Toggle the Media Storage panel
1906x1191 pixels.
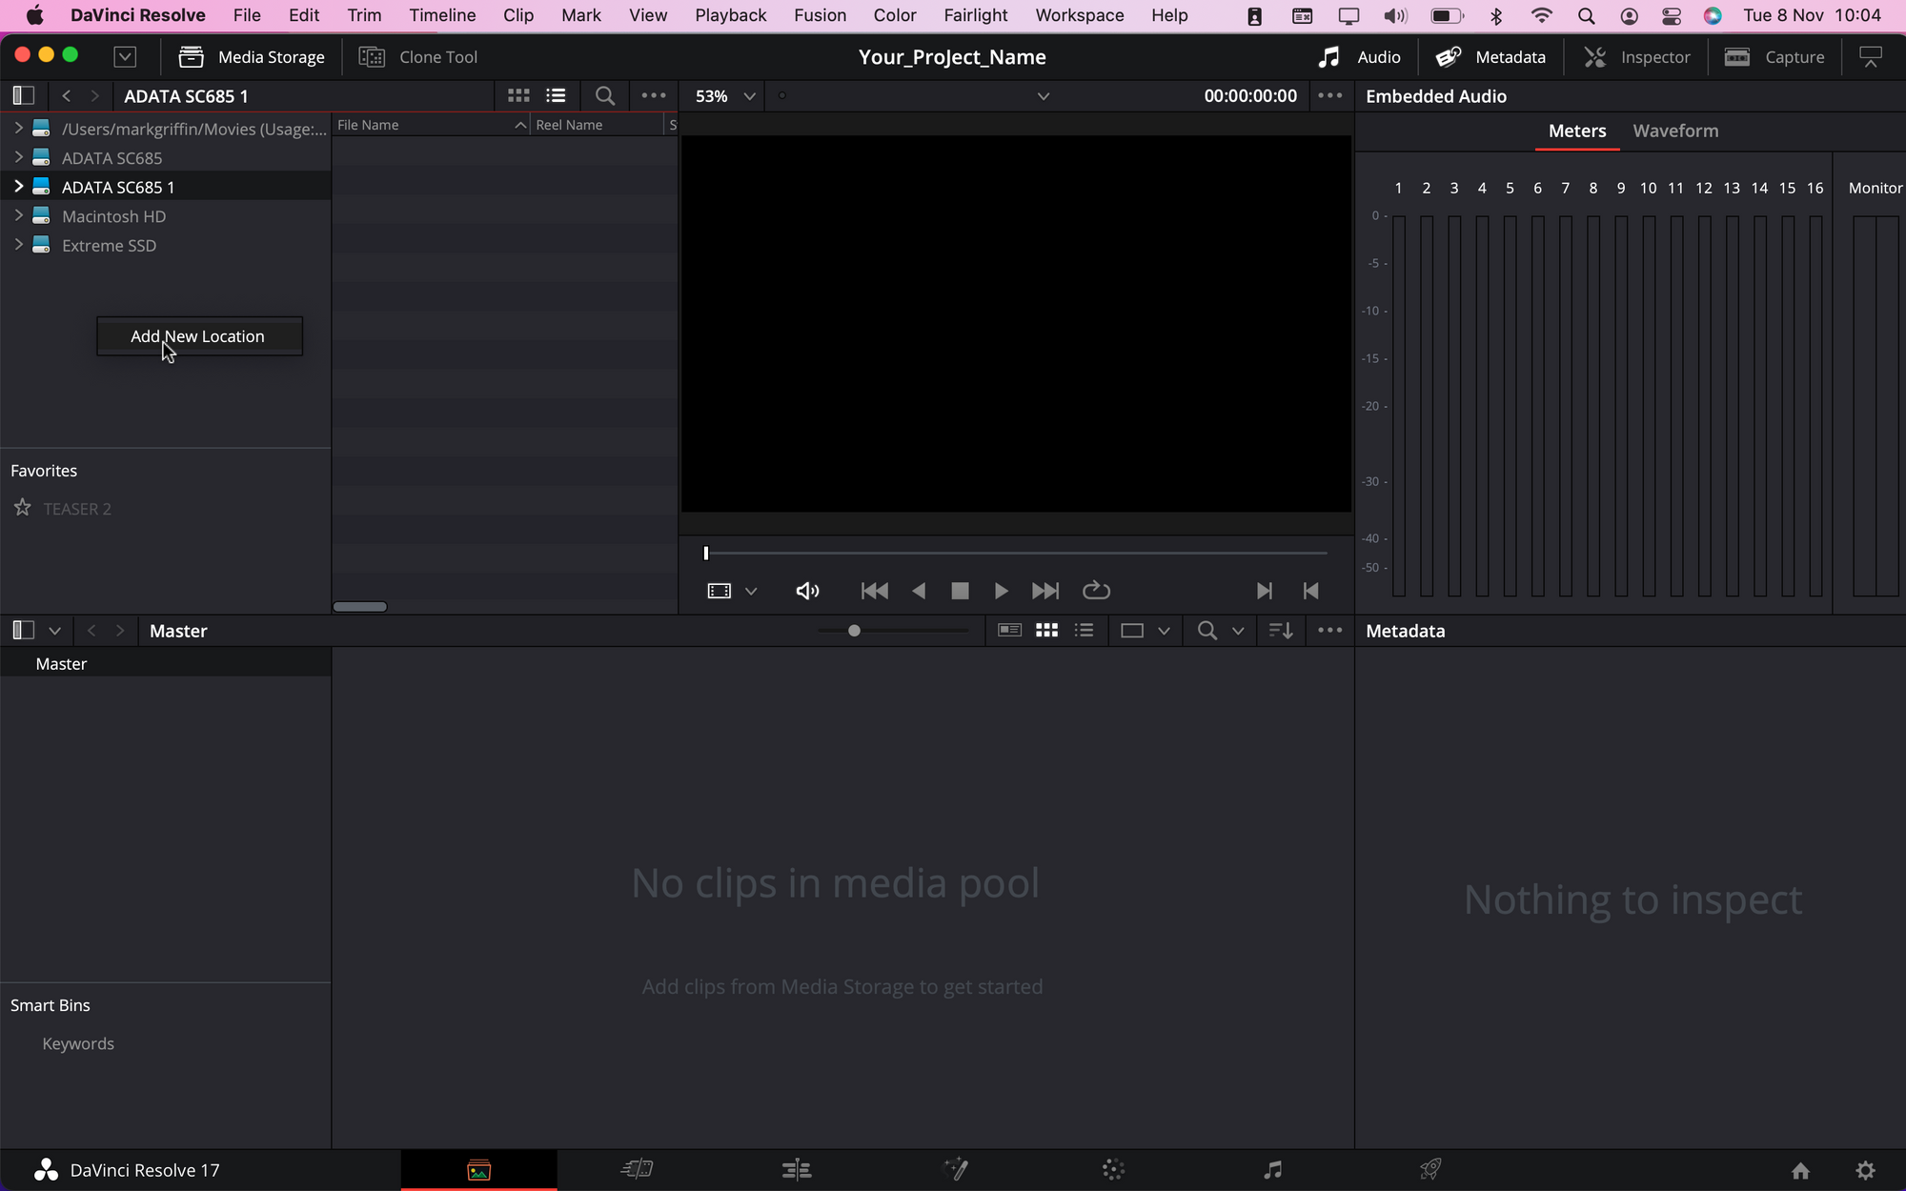(x=253, y=57)
